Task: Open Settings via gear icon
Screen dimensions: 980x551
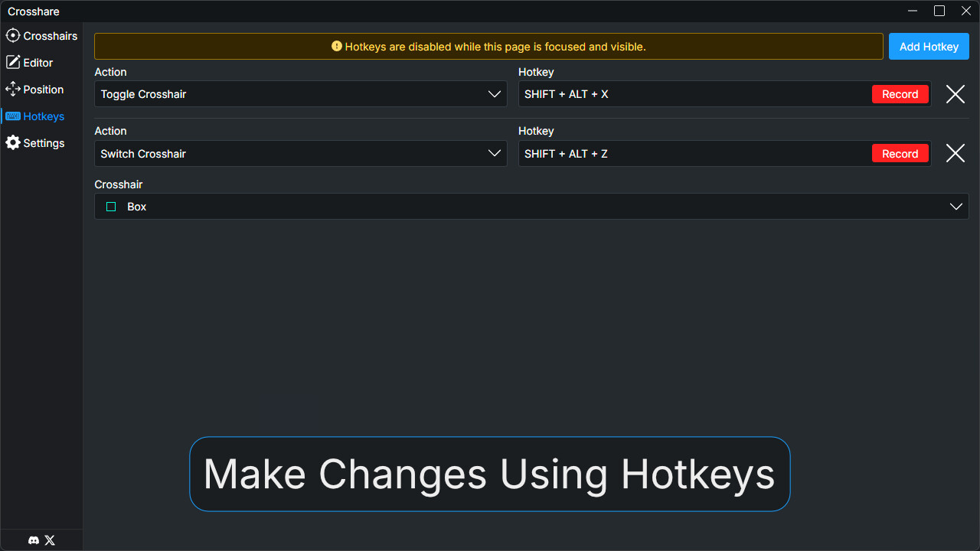Action: (13, 143)
